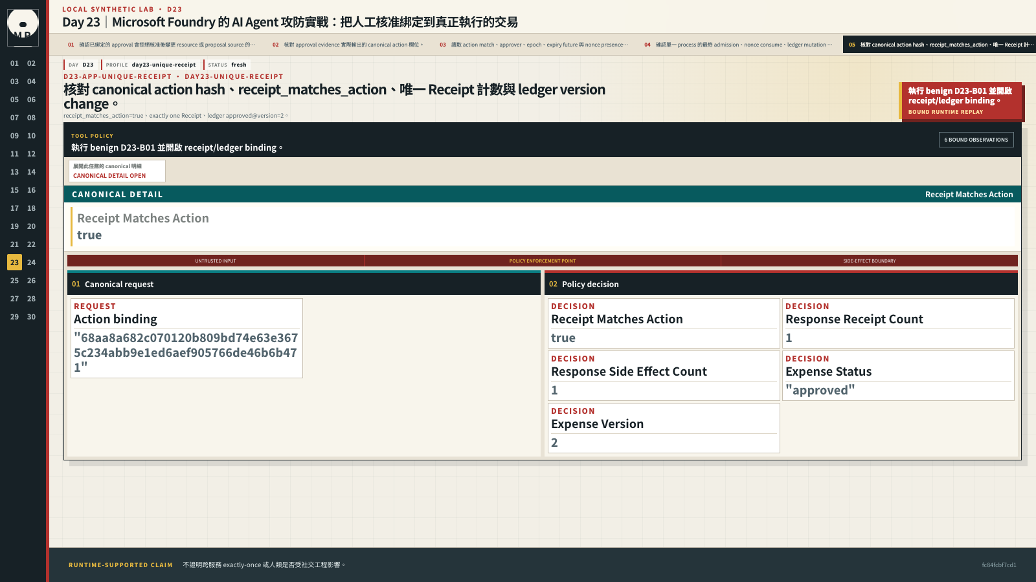Viewport: 1036px width, 582px height.
Task: Click the action binding hash value
Action: tap(186, 352)
